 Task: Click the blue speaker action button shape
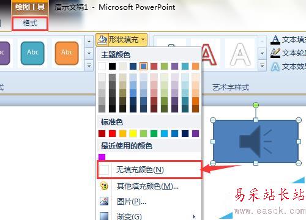256,141
